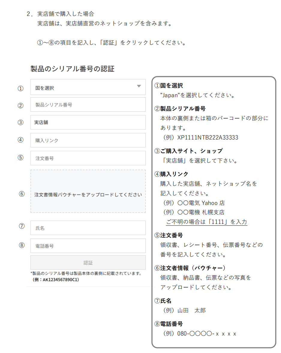Click the 氏名 name input field
Screen dimensions: 281x353
pyautogui.click(x=88, y=228)
